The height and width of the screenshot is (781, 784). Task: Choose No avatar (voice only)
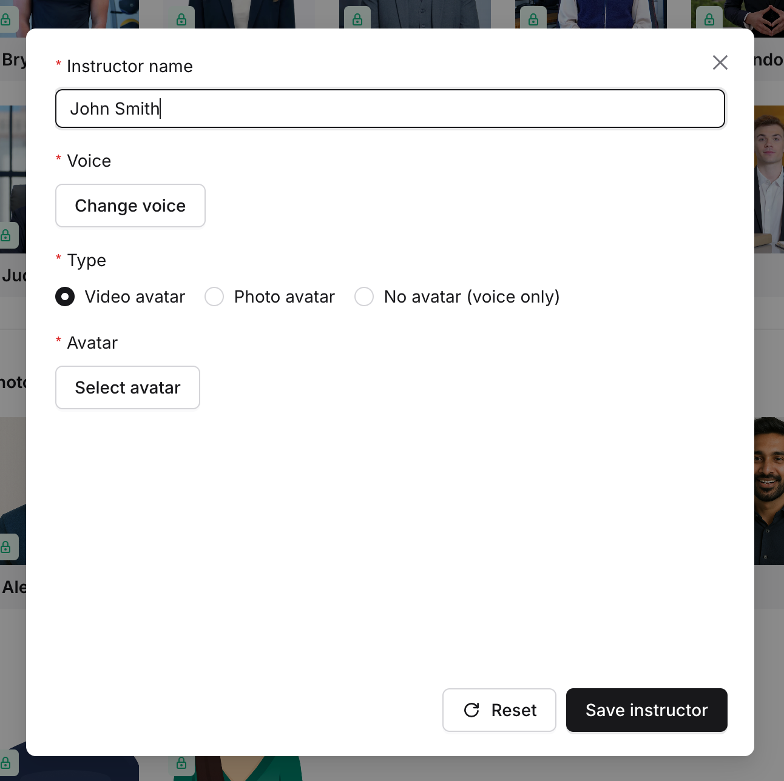pos(364,297)
